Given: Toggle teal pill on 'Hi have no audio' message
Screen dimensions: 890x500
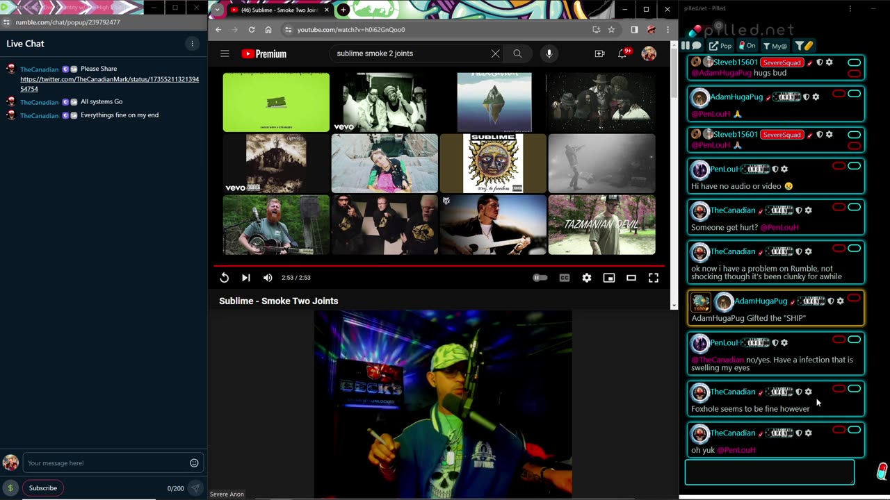Looking at the screenshot, I should (x=854, y=166).
